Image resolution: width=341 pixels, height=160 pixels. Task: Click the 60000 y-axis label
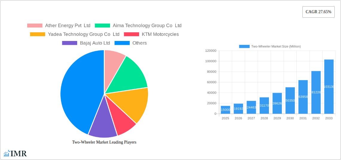click(x=211, y=82)
